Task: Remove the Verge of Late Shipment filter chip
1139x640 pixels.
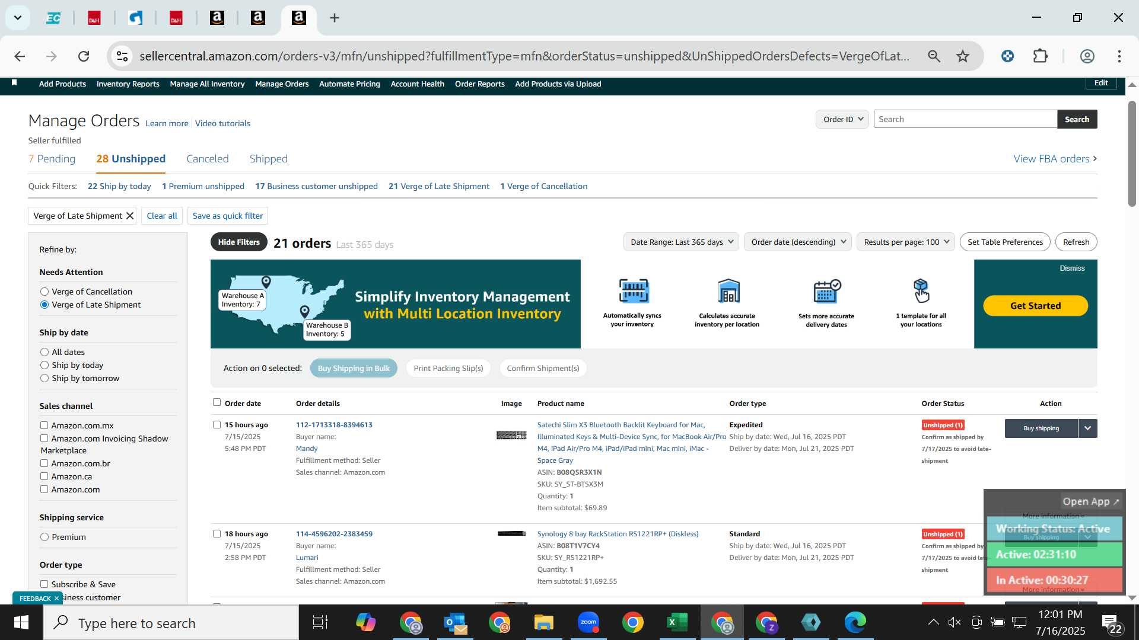Action: 130,216
